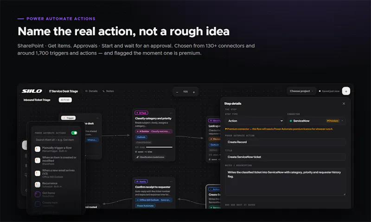Edit the Create ServiceNow ticket title field

click(x=285, y=157)
